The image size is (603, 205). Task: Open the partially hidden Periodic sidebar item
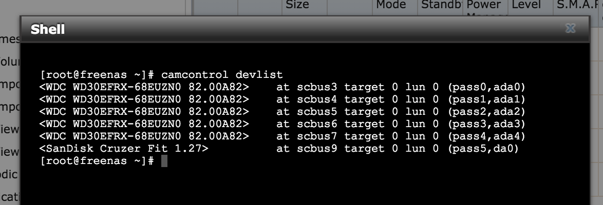click(9, 174)
